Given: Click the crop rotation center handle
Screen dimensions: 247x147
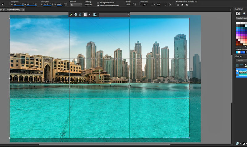Looking at the screenshot, I should click(99, 78).
